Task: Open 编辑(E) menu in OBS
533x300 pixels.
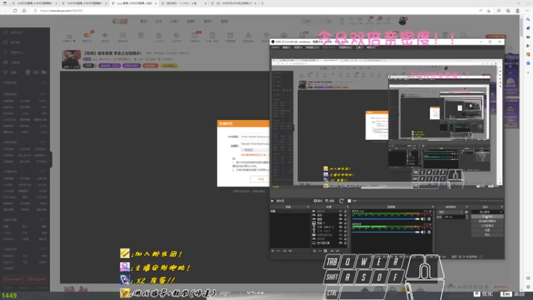Action: click(286, 47)
